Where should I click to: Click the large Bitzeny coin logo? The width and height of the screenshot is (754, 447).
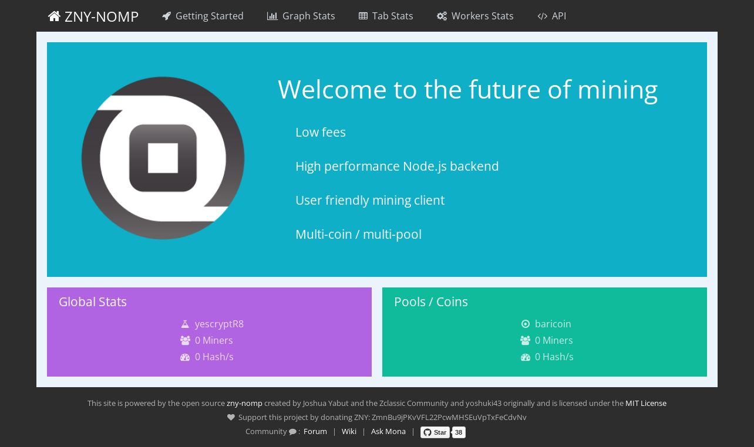point(163,158)
